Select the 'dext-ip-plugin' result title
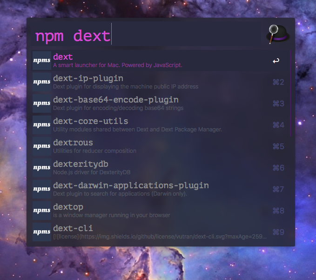The image size is (316, 280). 88,78
